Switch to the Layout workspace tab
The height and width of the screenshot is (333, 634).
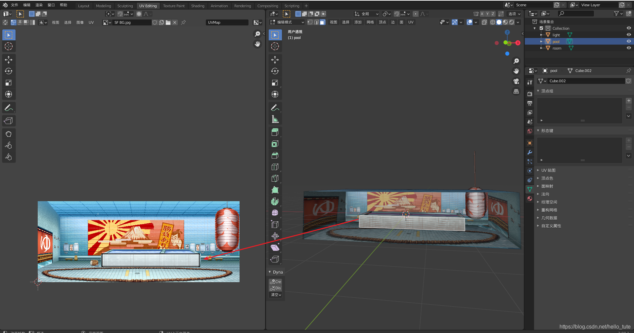(x=84, y=6)
